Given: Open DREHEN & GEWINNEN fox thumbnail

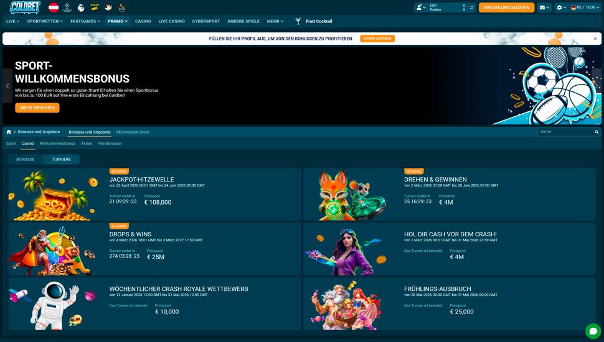Looking at the screenshot, I should coord(352,195).
